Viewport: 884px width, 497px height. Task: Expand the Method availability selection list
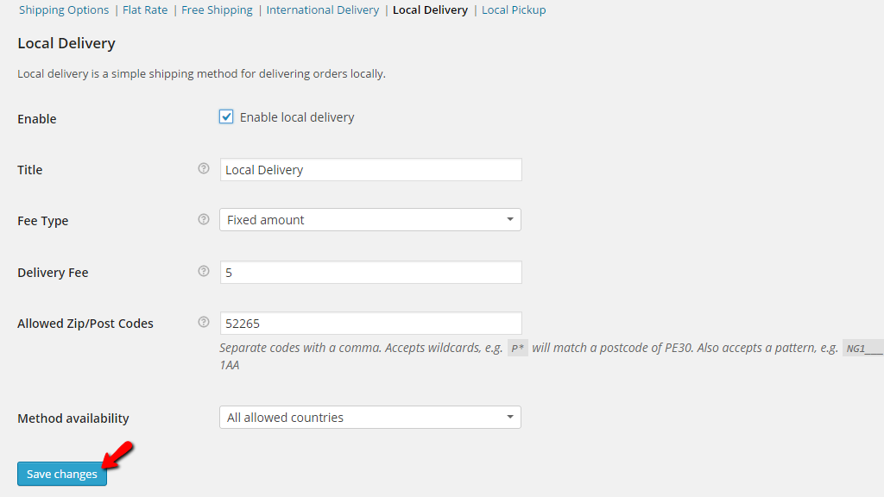[369, 417]
